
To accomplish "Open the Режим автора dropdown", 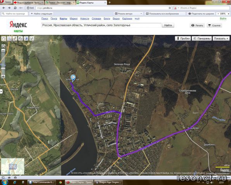I will click(128, 14).
